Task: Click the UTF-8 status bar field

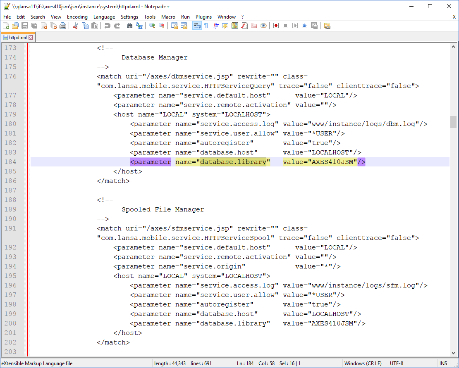Action: pyautogui.click(x=396, y=363)
